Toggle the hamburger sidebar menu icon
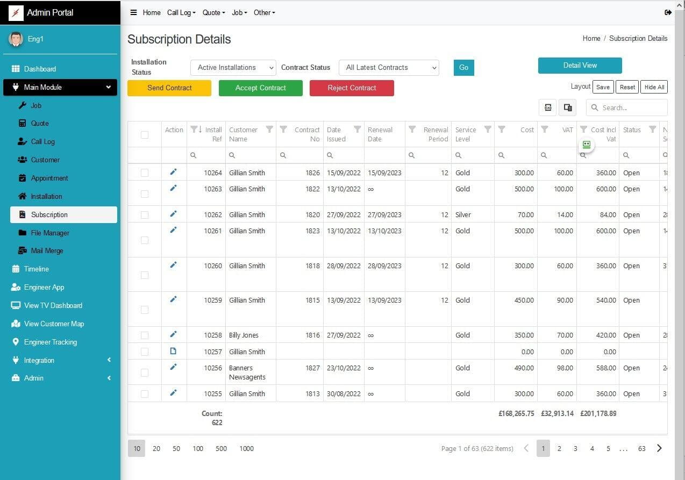 coord(133,12)
